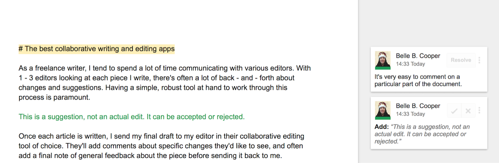Accept the suggestion with the checkmark icon

pyautogui.click(x=454, y=111)
